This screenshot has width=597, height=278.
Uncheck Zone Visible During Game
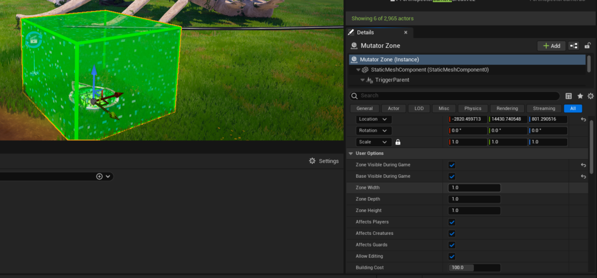click(x=452, y=165)
